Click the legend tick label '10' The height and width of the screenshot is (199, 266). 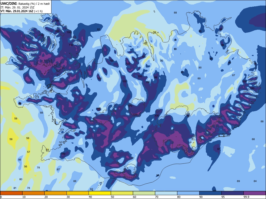(24, 197)
